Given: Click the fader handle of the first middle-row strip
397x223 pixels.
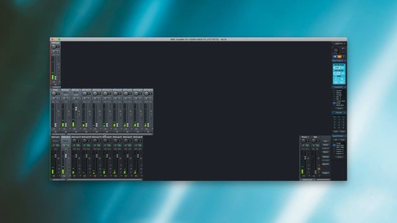Looking at the screenshot, I should pyautogui.click(x=55, y=125).
